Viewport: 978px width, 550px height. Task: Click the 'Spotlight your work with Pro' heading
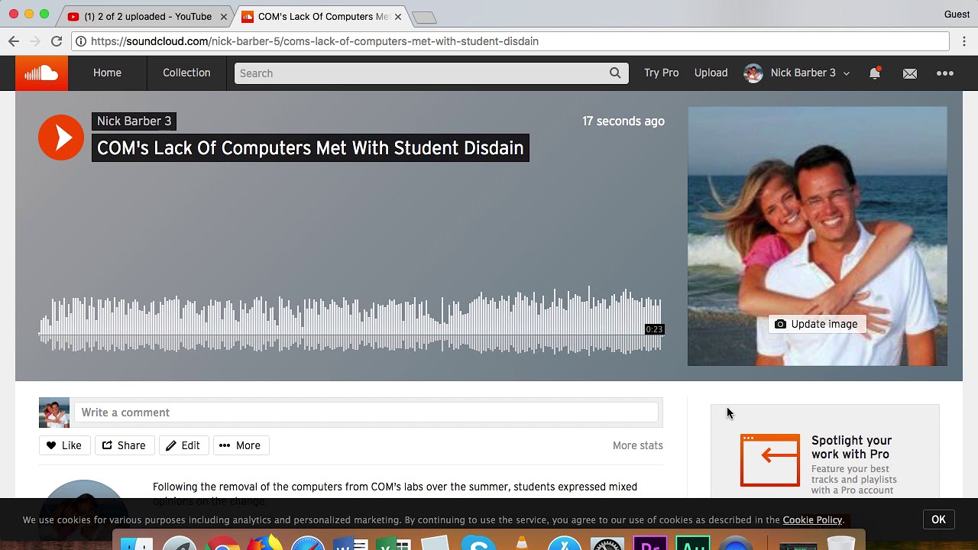(x=851, y=448)
